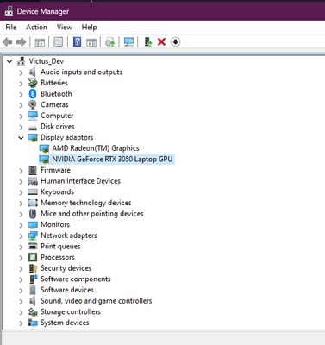The width and height of the screenshot is (325, 345).
Task: Click the Forward arrow toolbar icon
Action: pos(21,42)
